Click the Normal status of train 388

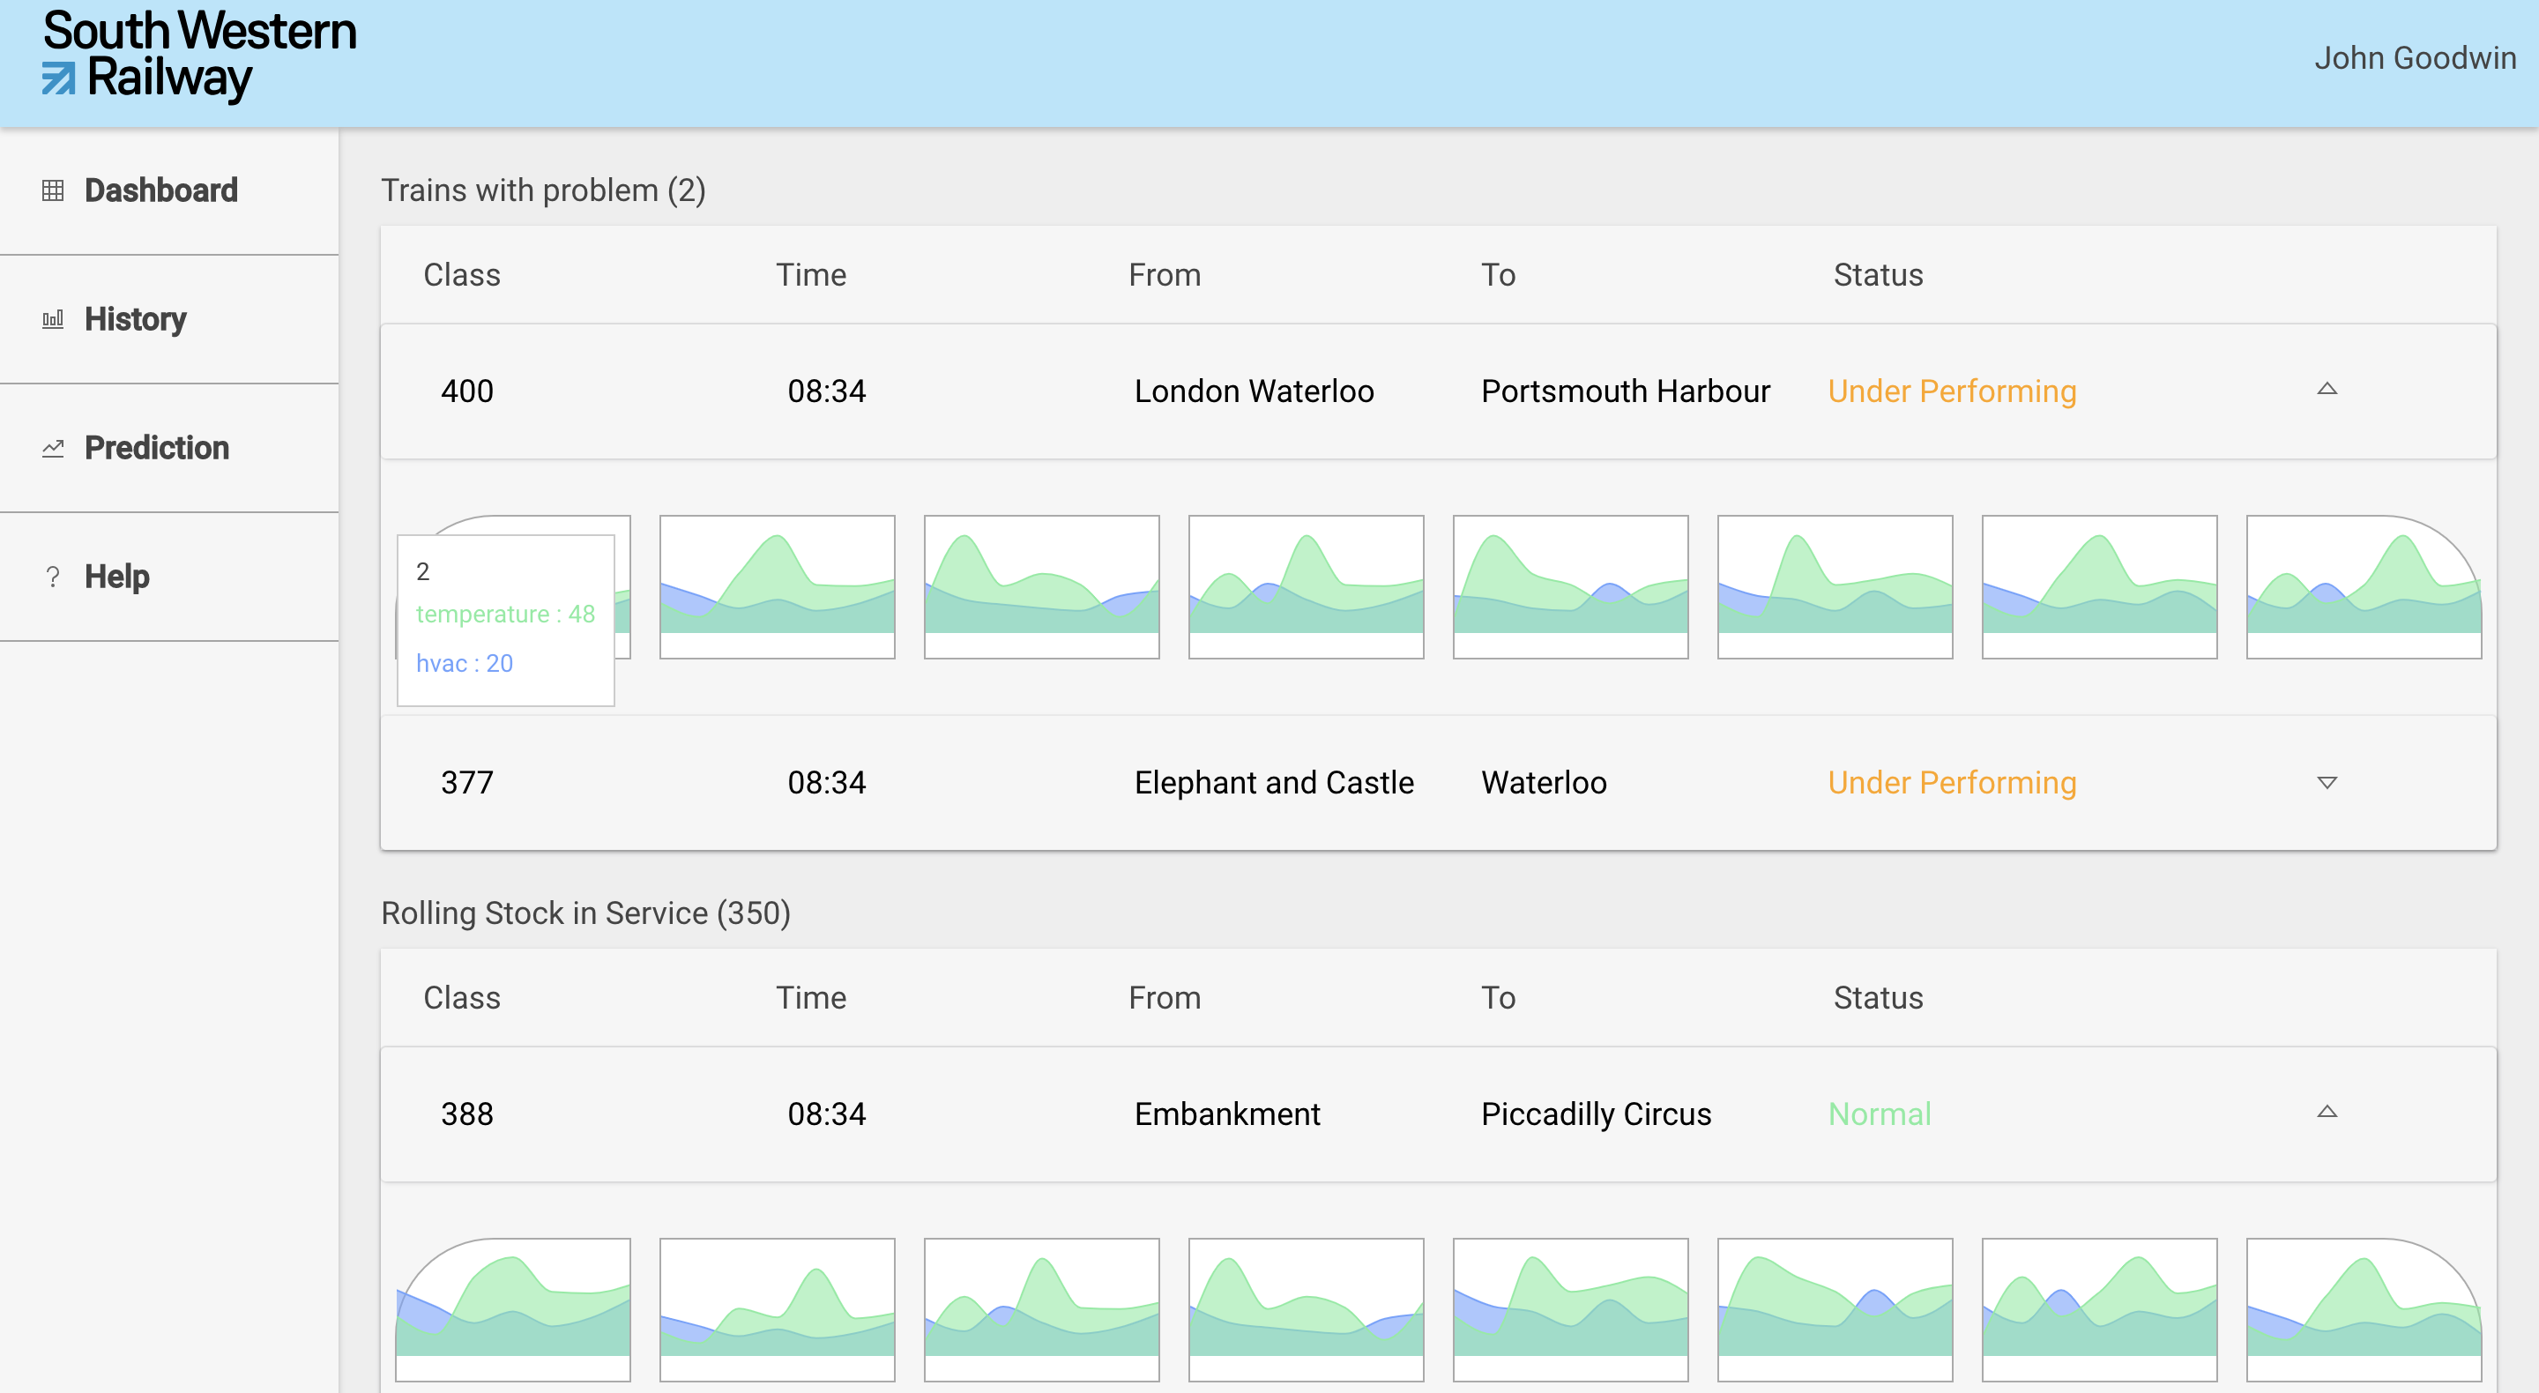pos(1879,1114)
